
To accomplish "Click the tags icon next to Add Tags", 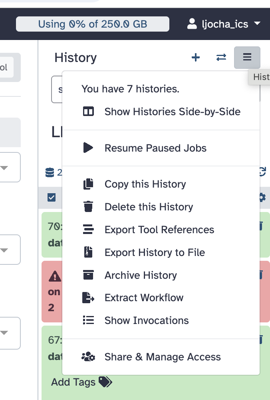I will (105, 382).
